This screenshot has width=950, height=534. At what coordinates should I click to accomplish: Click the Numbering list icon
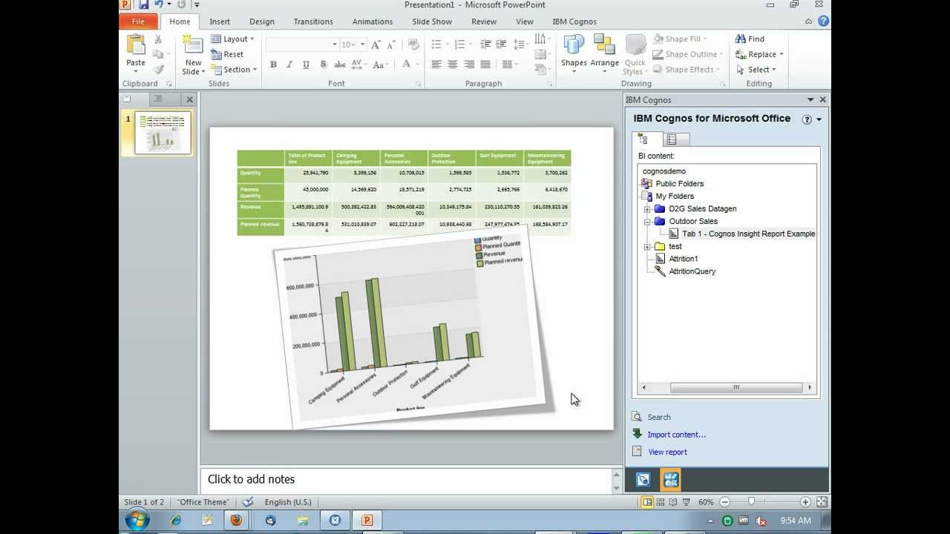coord(462,44)
